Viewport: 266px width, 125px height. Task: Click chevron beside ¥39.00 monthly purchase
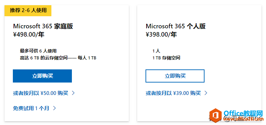tap(206, 93)
